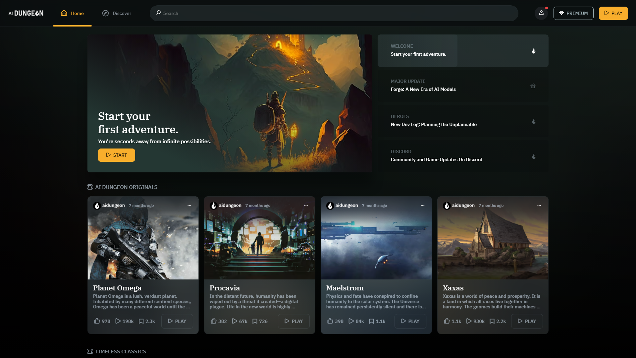Viewport: 636px width, 358px height.
Task: Click aidungeon avatar on Maelstrom card
Action: pos(330,206)
